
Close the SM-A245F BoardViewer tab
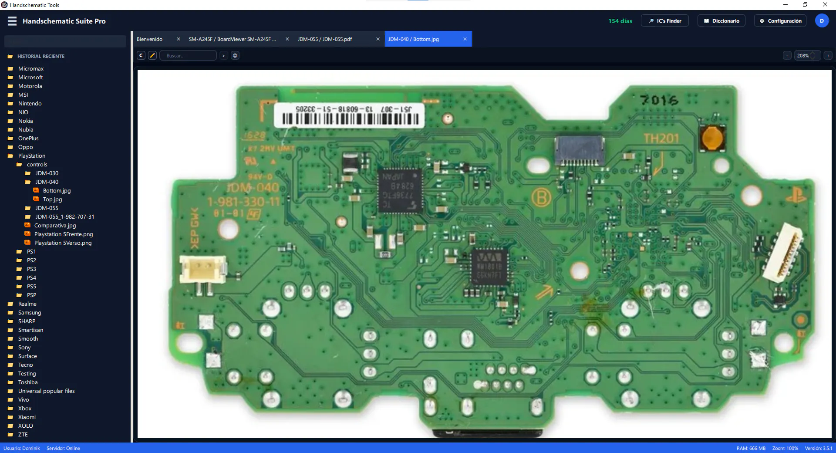tap(287, 39)
